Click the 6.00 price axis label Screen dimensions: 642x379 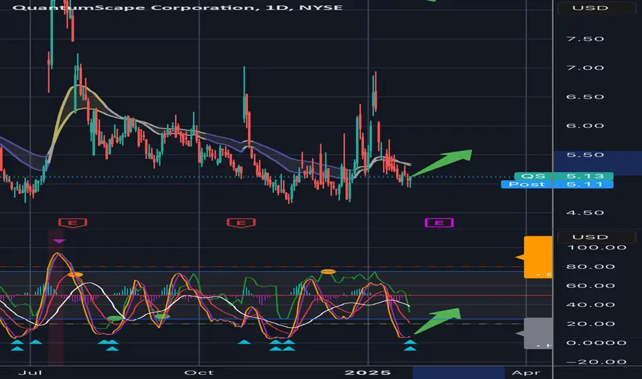[585, 126]
